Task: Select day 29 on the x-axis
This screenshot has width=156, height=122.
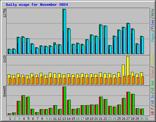Action: coord(137,119)
